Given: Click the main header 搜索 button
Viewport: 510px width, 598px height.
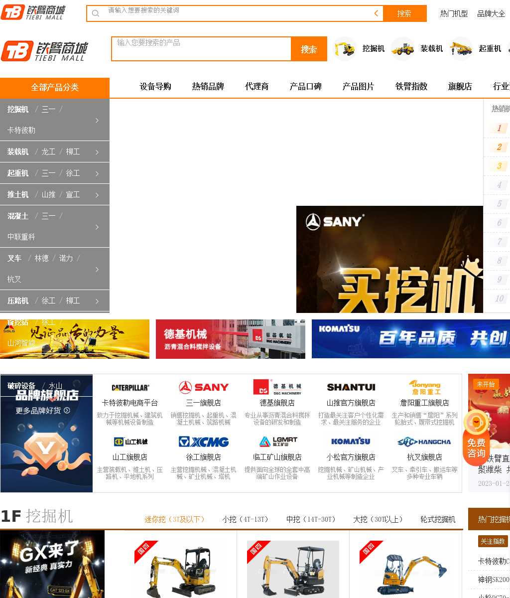Looking at the screenshot, I should coord(309,49).
